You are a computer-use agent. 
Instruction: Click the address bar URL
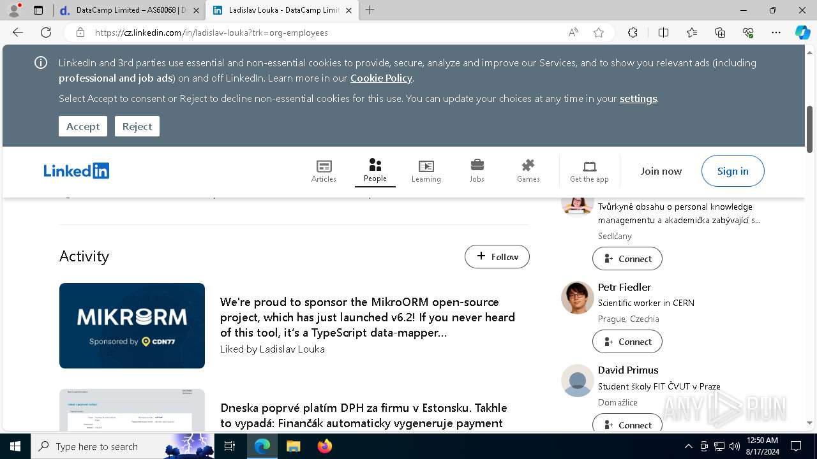(x=211, y=33)
